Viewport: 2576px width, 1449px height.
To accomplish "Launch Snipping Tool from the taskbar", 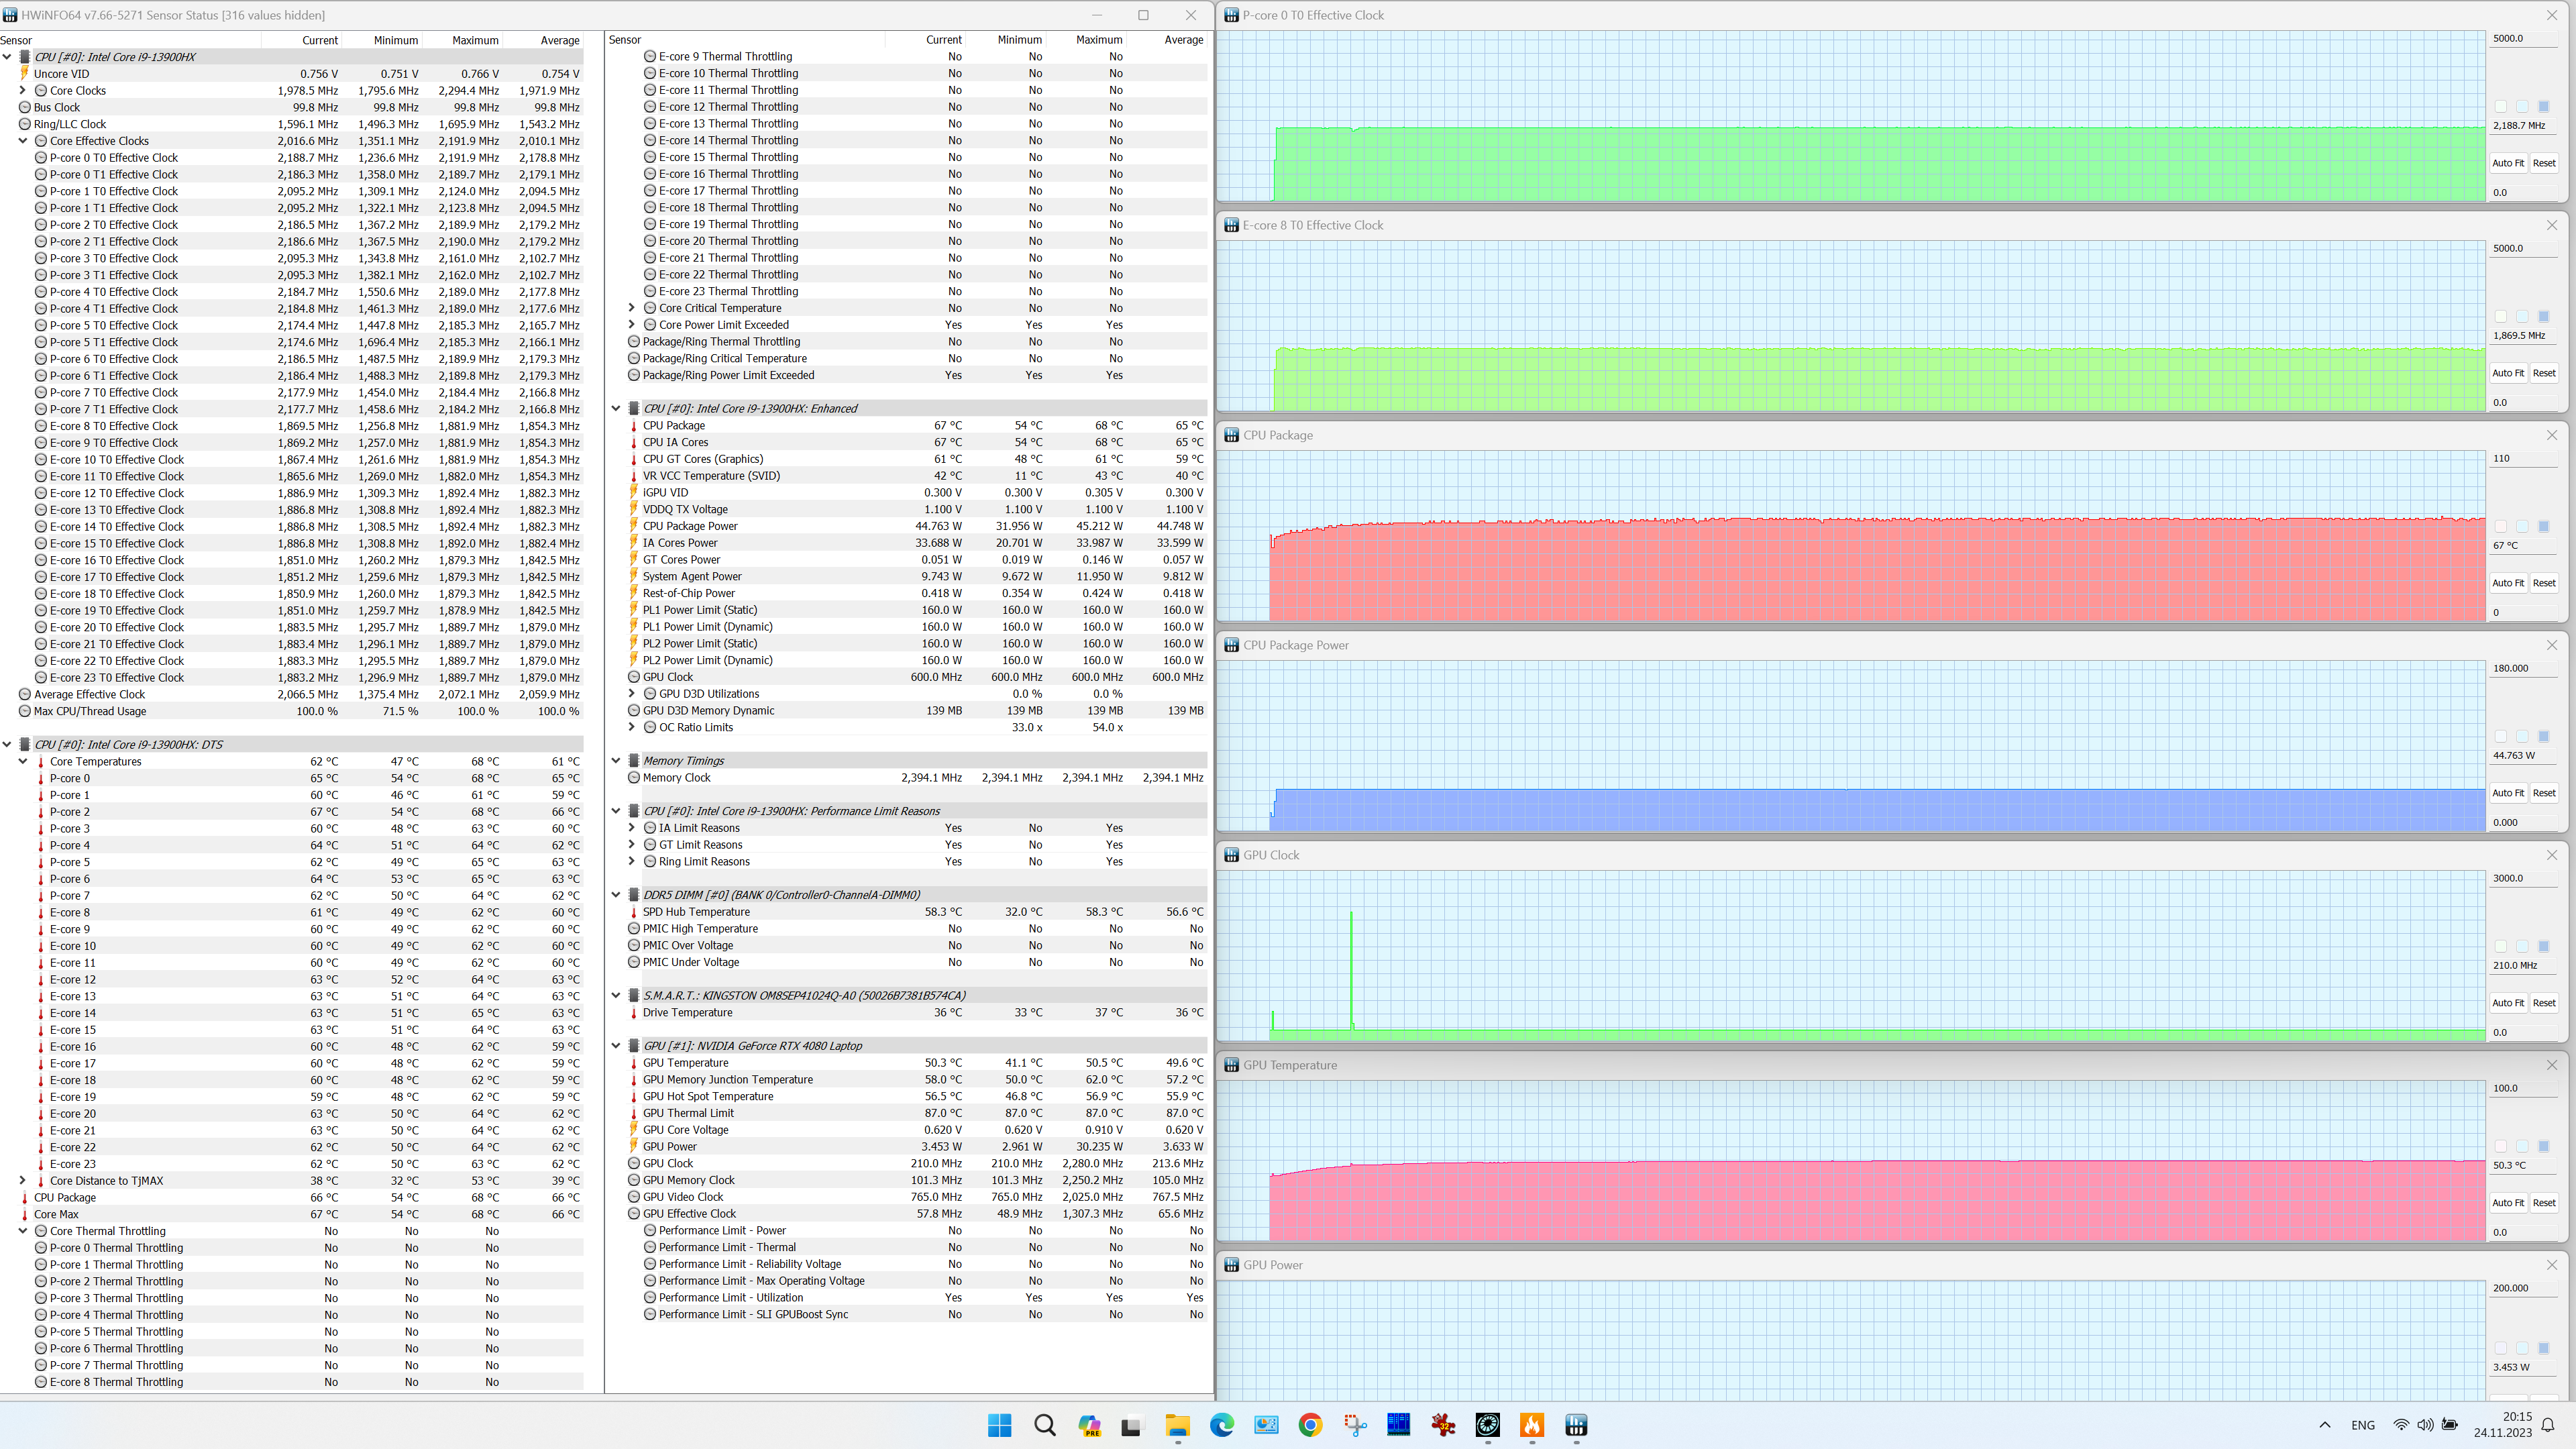I will click(1355, 1425).
